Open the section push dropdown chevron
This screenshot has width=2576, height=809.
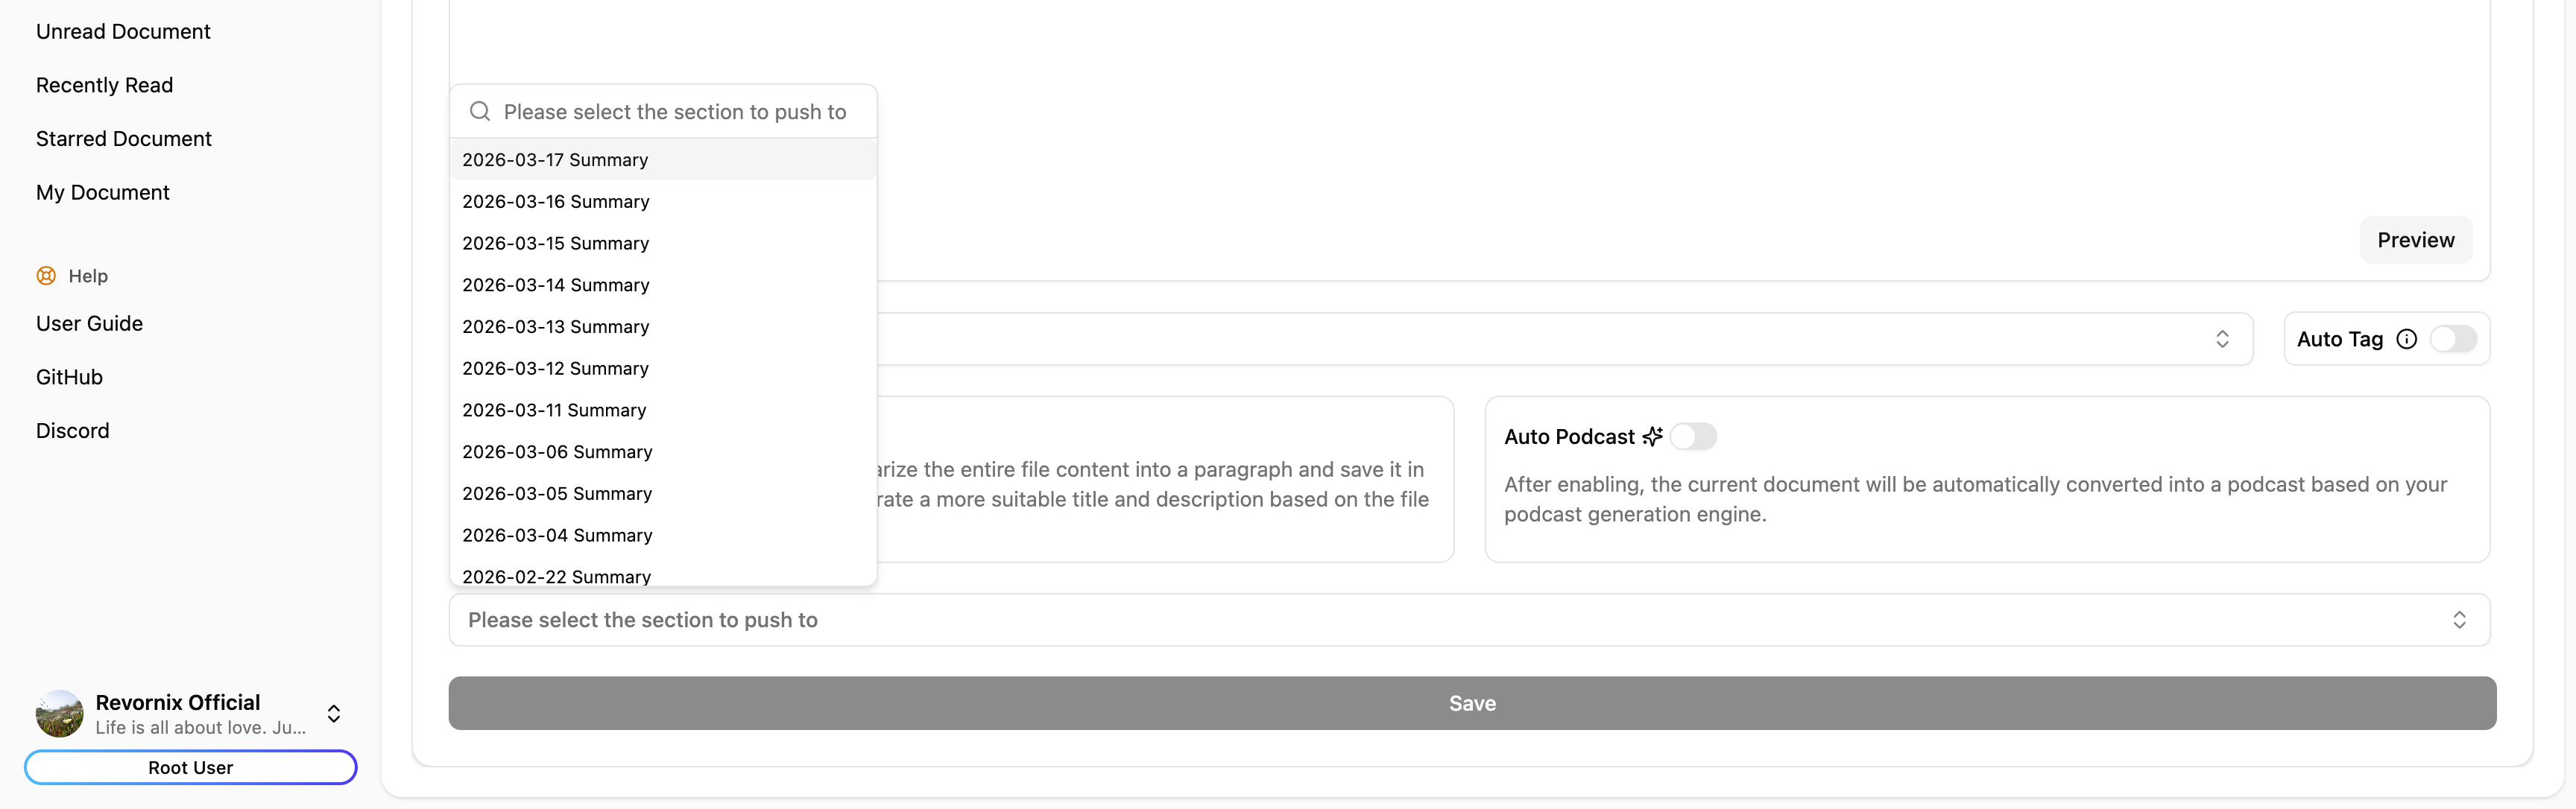pos(2459,620)
